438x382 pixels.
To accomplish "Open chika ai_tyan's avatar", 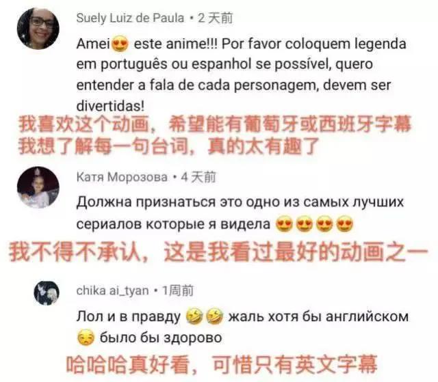I will pos(47,292).
